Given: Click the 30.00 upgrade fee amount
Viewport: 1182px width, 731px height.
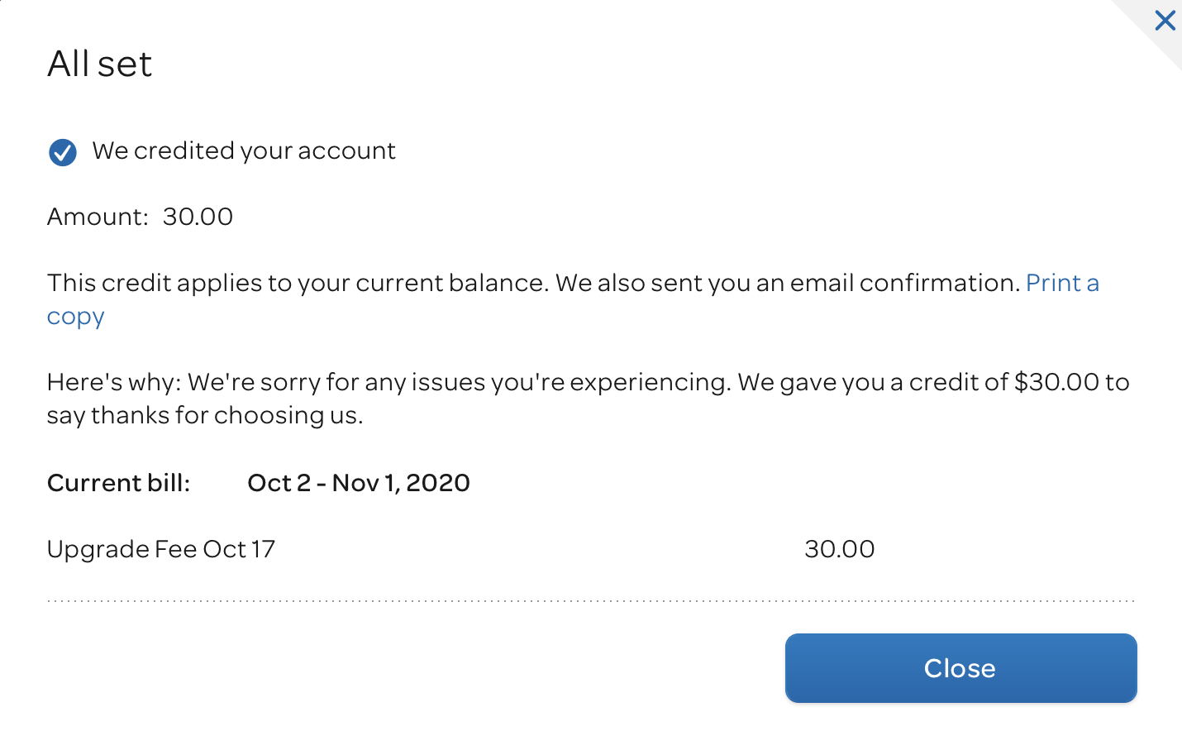Looking at the screenshot, I should [839, 549].
